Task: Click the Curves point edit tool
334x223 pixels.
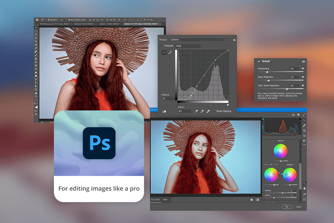Action: 164,53
